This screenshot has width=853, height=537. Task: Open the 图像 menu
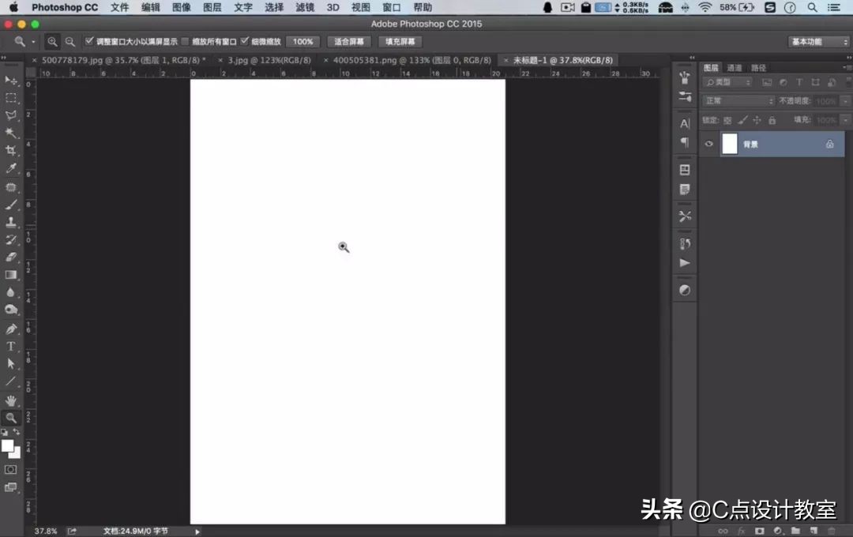(x=181, y=7)
